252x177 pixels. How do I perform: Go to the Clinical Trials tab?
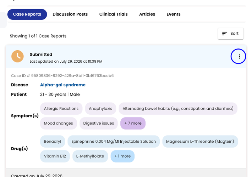click(113, 14)
